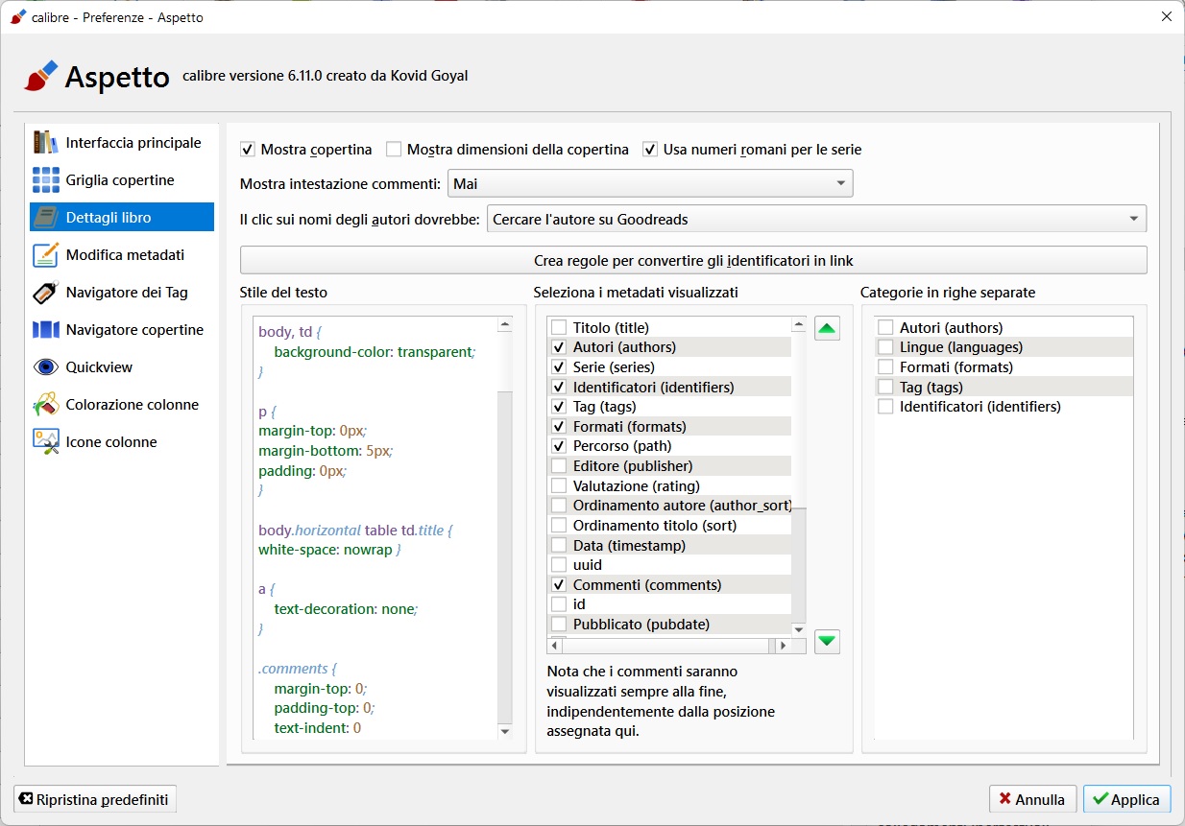
Task: Click Ripristina predefiniti button
Action: point(95,799)
